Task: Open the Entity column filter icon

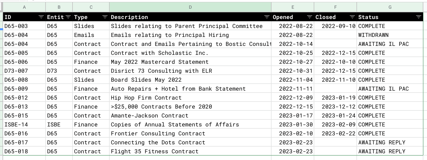Action: [68, 17]
